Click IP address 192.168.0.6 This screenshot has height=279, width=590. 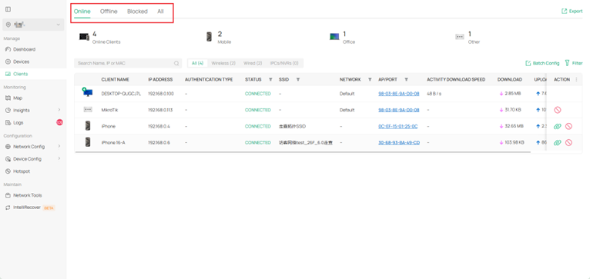159,143
